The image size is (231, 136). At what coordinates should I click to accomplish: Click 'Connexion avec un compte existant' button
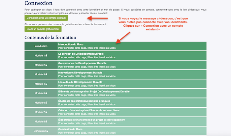(x=46, y=18)
